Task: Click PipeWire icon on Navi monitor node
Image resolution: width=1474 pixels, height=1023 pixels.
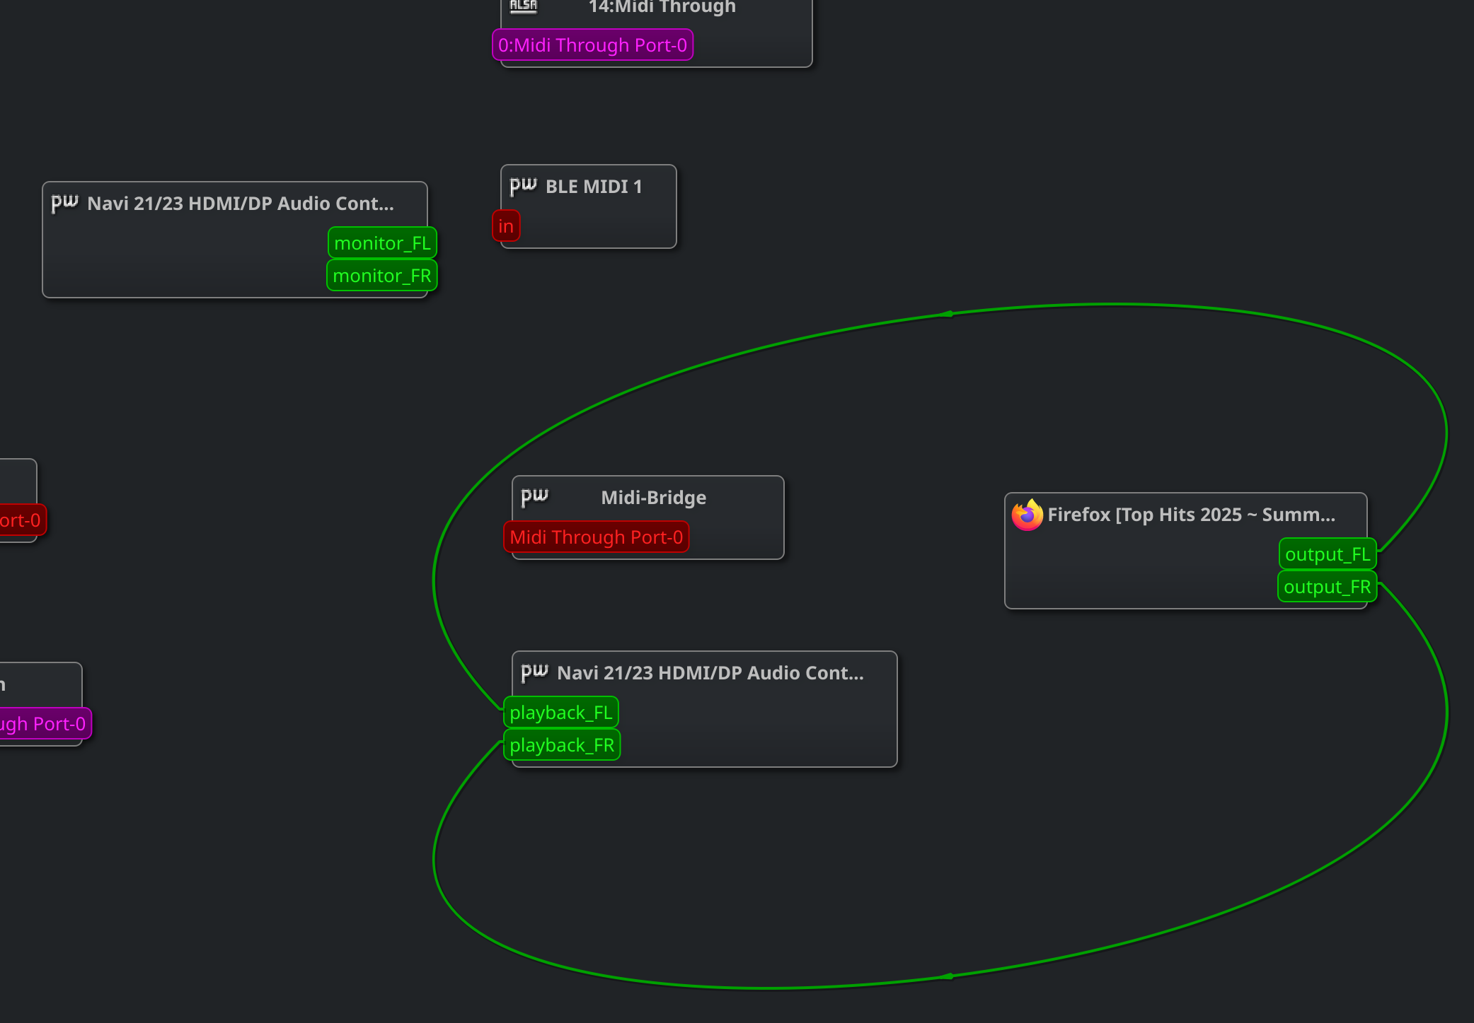Action: [65, 203]
